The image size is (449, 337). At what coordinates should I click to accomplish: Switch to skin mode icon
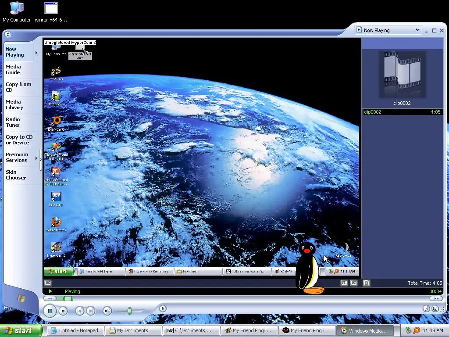point(435,308)
